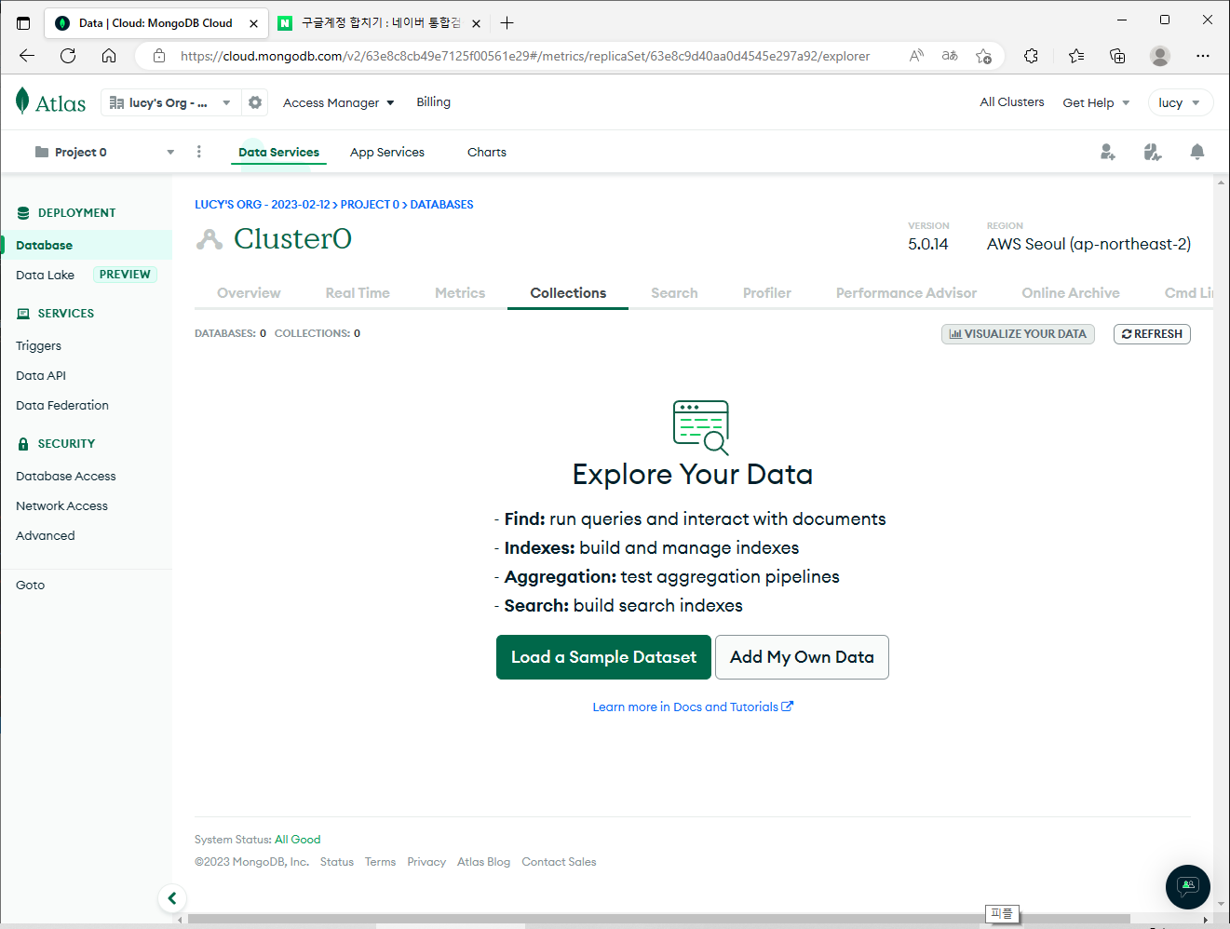The image size is (1230, 929).
Task: Switch to the Charts tab
Action: (487, 152)
